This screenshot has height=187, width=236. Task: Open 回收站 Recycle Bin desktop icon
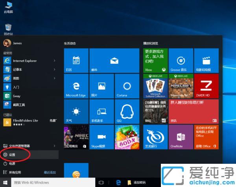pos(8,30)
